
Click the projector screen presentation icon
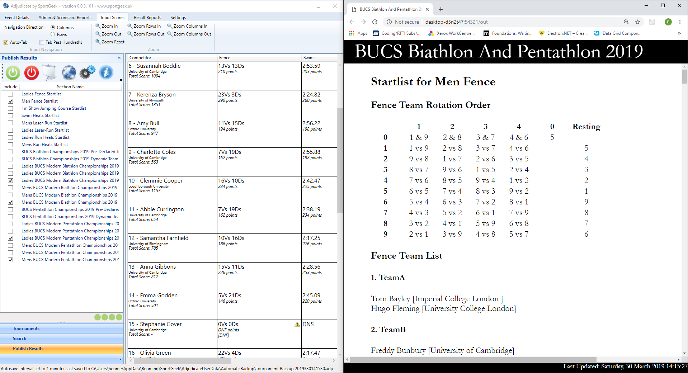pyautogui.click(x=50, y=73)
